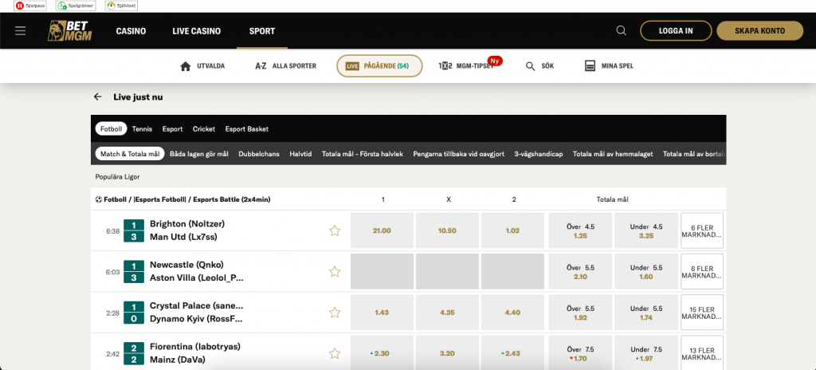Favorite the Crystal Palace vs Dynamo Kyiv match

335,312
